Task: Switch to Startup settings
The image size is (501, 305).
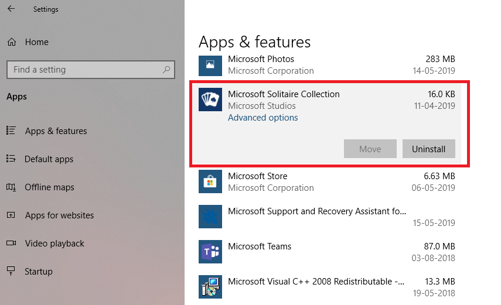Action: (39, 272)
